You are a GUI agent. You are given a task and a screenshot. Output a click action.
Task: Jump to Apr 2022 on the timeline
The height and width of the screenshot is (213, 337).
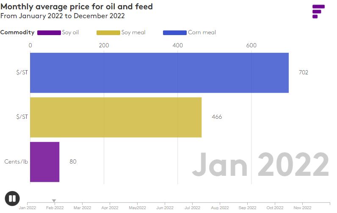110,208
